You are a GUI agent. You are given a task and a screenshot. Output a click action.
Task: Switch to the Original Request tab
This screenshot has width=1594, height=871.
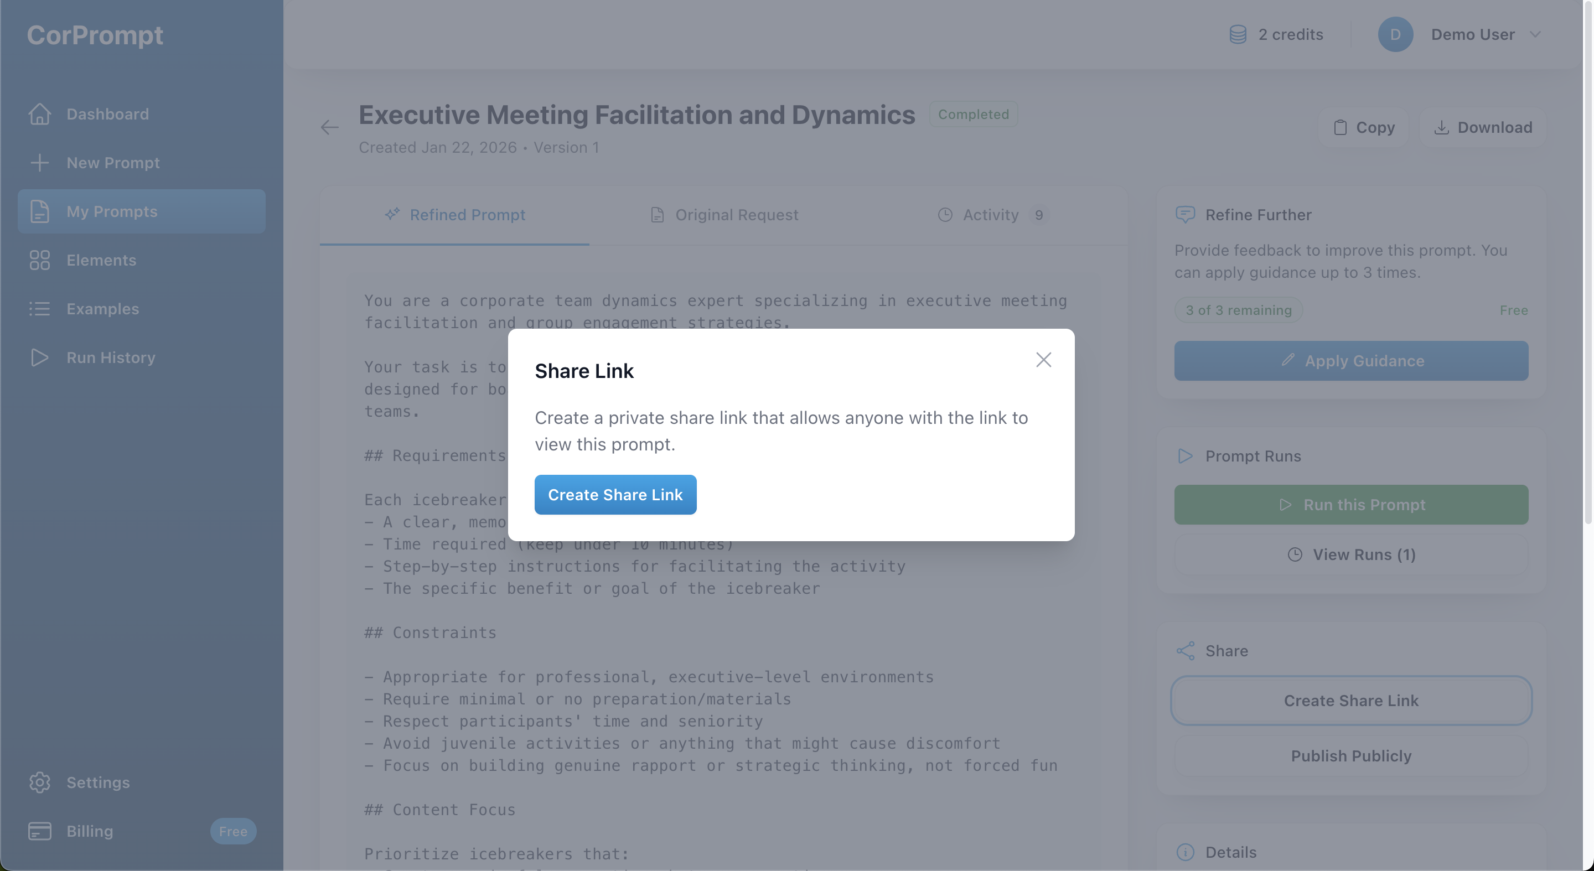pos(724,215)
